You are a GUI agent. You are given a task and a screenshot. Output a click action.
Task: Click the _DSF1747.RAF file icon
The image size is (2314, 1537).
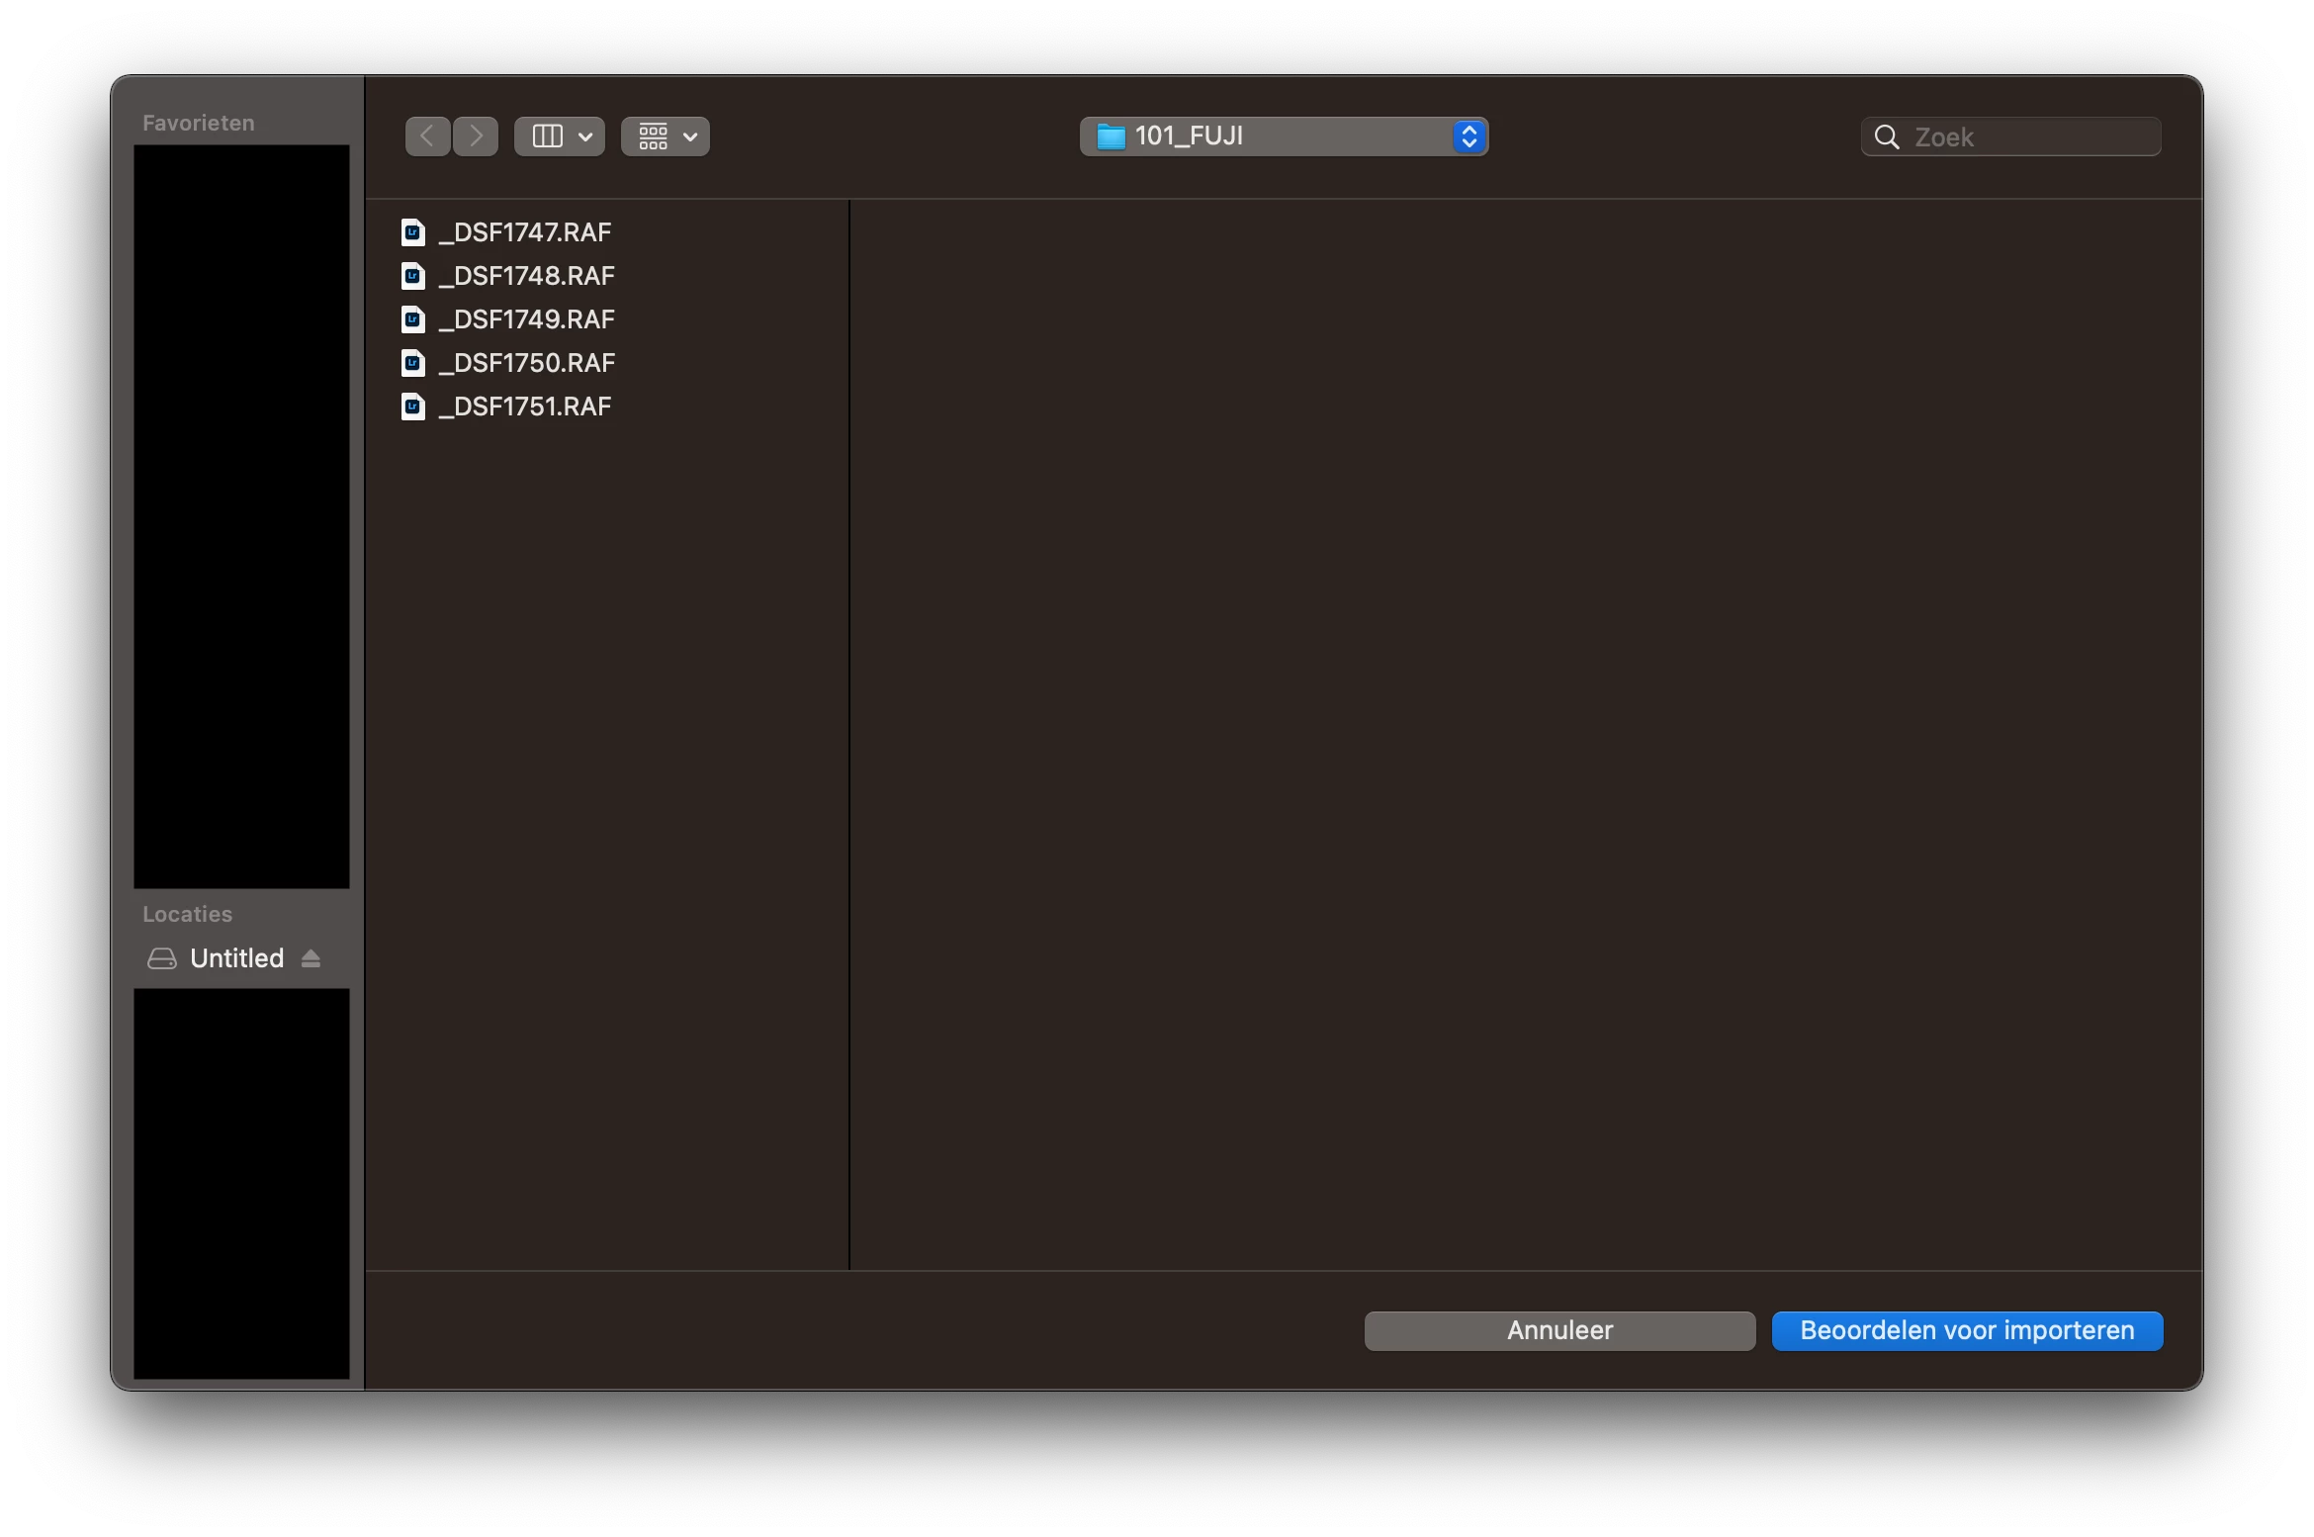point(413,232)
